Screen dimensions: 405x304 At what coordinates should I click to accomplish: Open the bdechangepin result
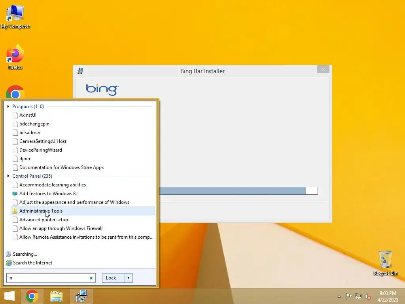(83, 124)
